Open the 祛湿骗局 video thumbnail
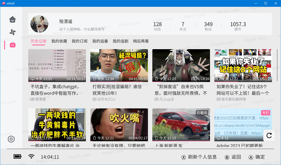281x165 pixels. click(119, 66)
